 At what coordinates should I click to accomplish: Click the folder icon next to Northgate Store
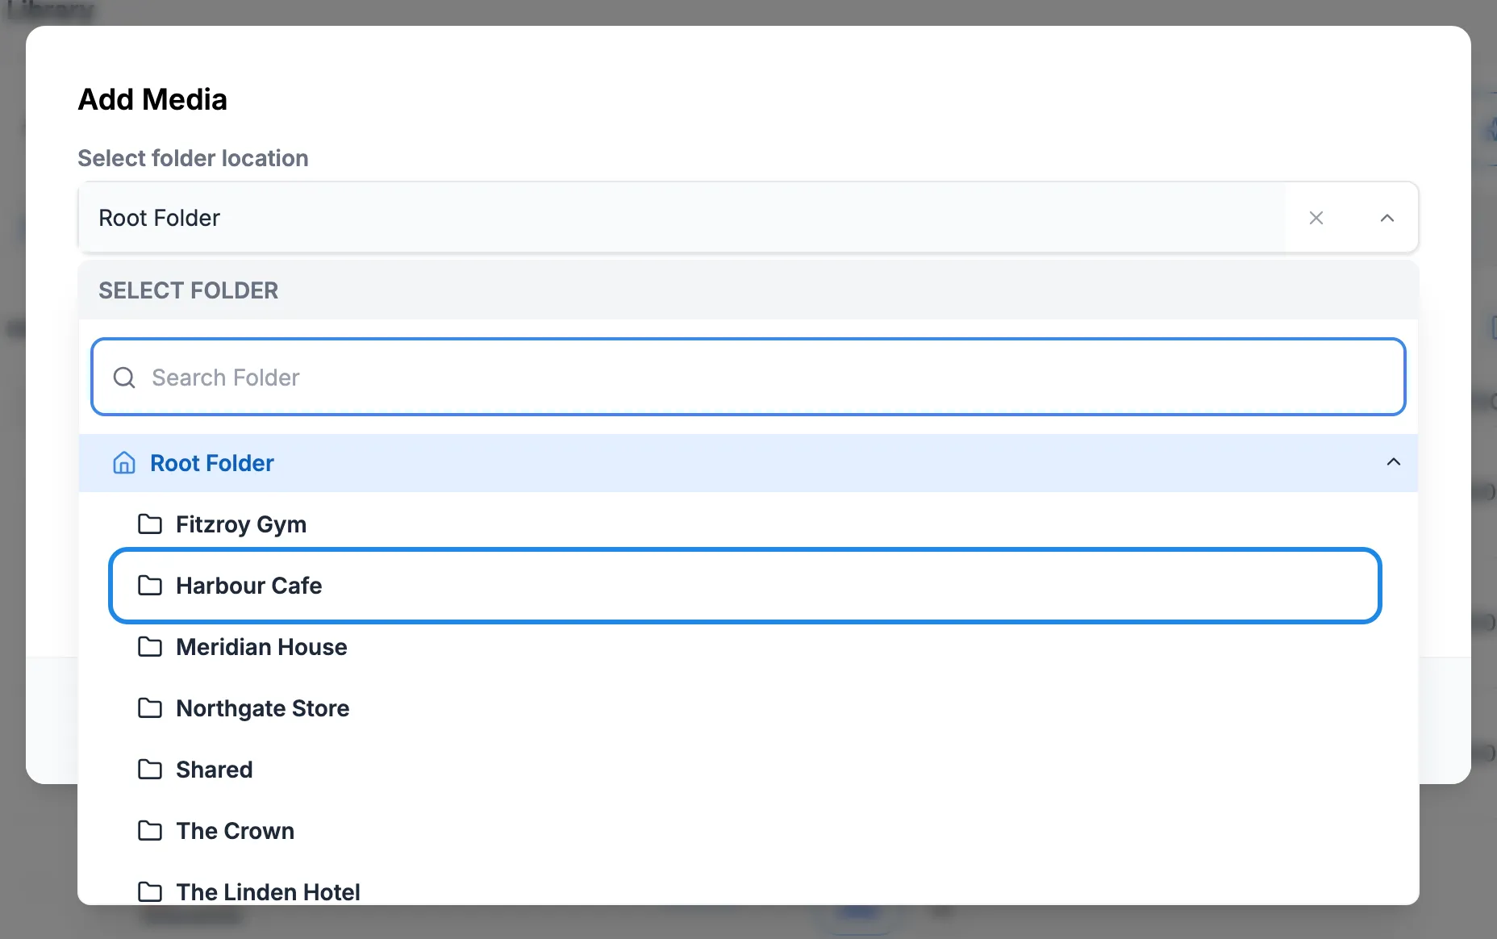[150, 708]
